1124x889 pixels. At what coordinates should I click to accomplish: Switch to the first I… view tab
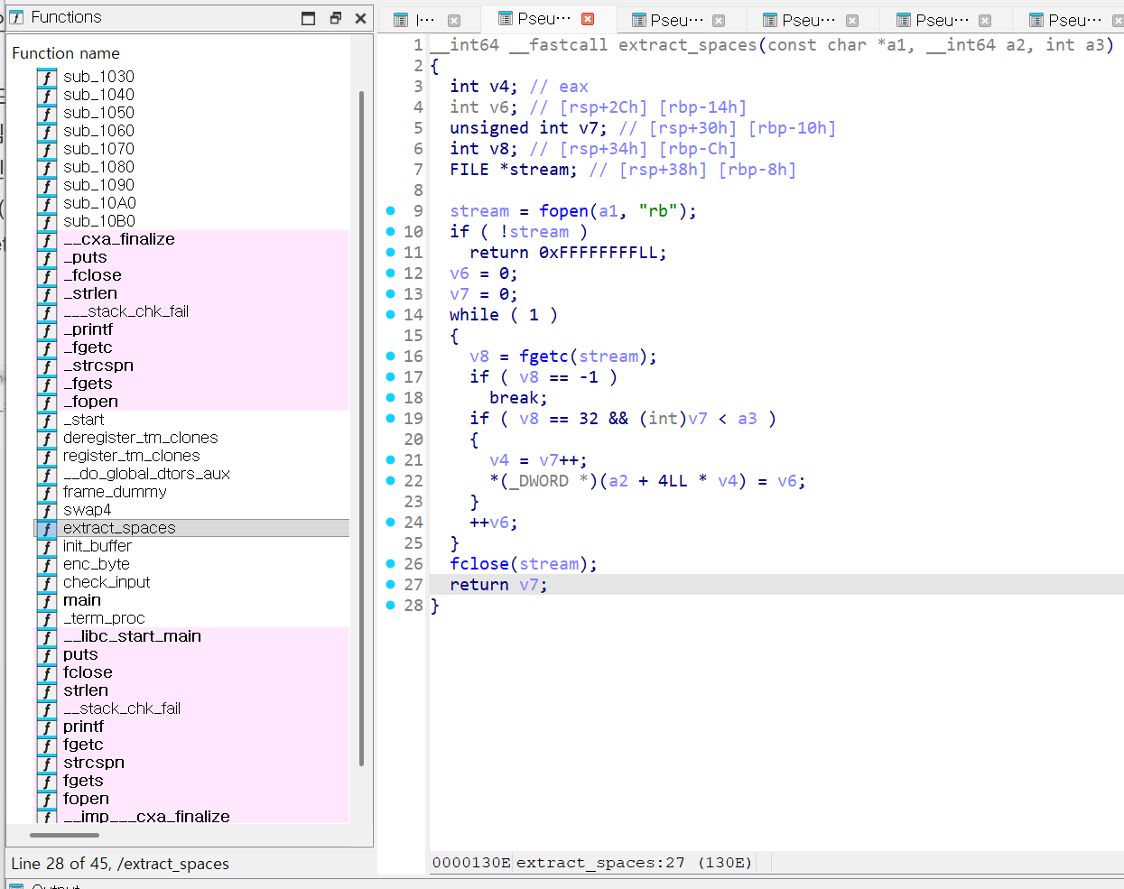click(426, 20)
